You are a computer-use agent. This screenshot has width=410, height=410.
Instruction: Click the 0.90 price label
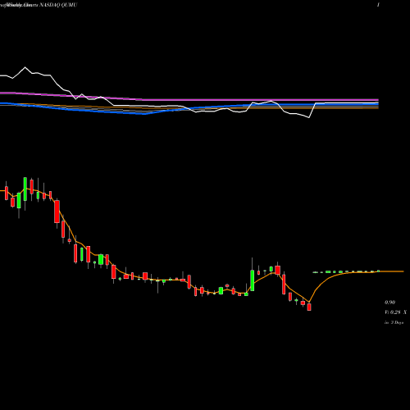pos(389,303)
